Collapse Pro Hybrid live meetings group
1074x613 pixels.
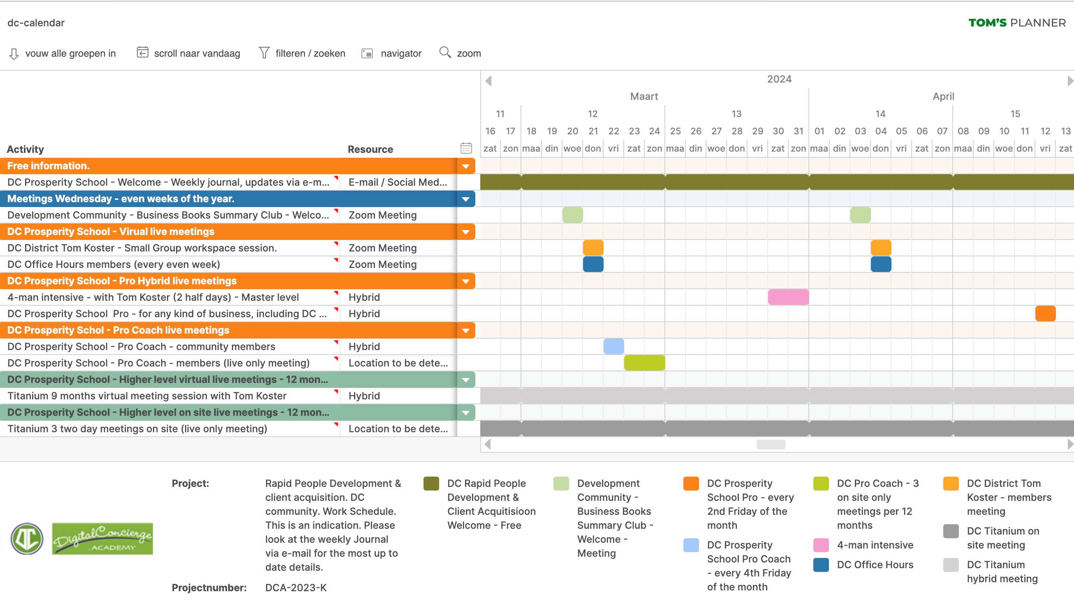click(465, 281)
